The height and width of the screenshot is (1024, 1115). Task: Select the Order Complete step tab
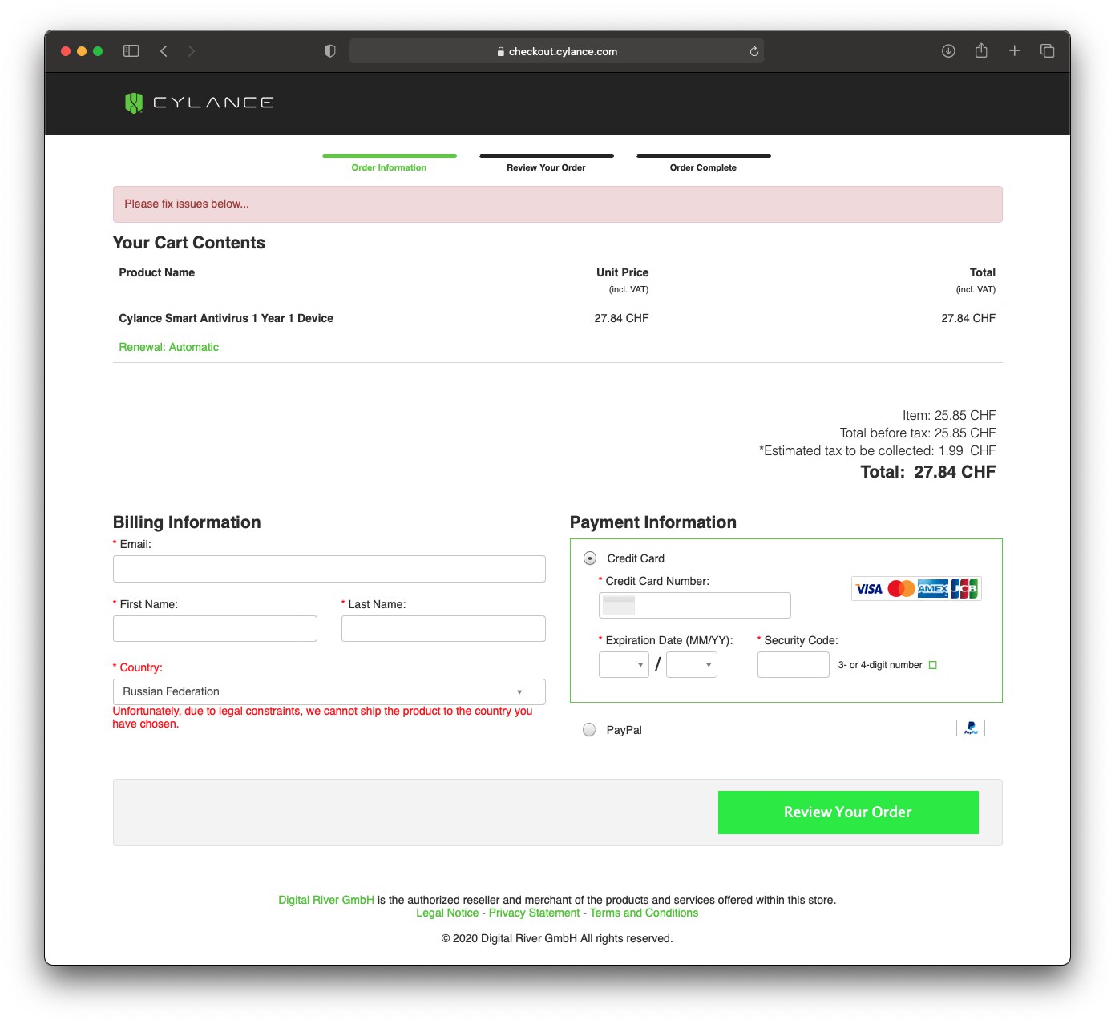click(703, 162)
